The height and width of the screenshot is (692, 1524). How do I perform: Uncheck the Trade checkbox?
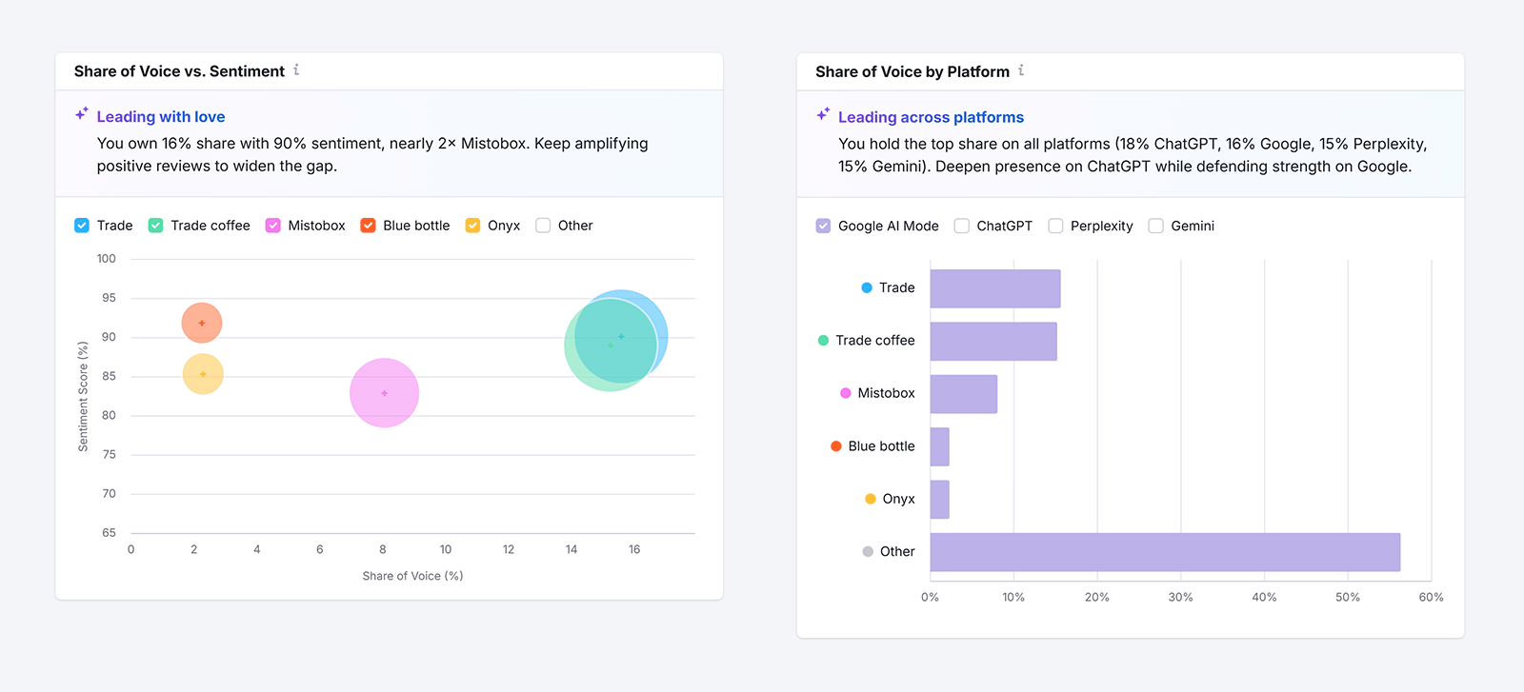tap(82, 226)
